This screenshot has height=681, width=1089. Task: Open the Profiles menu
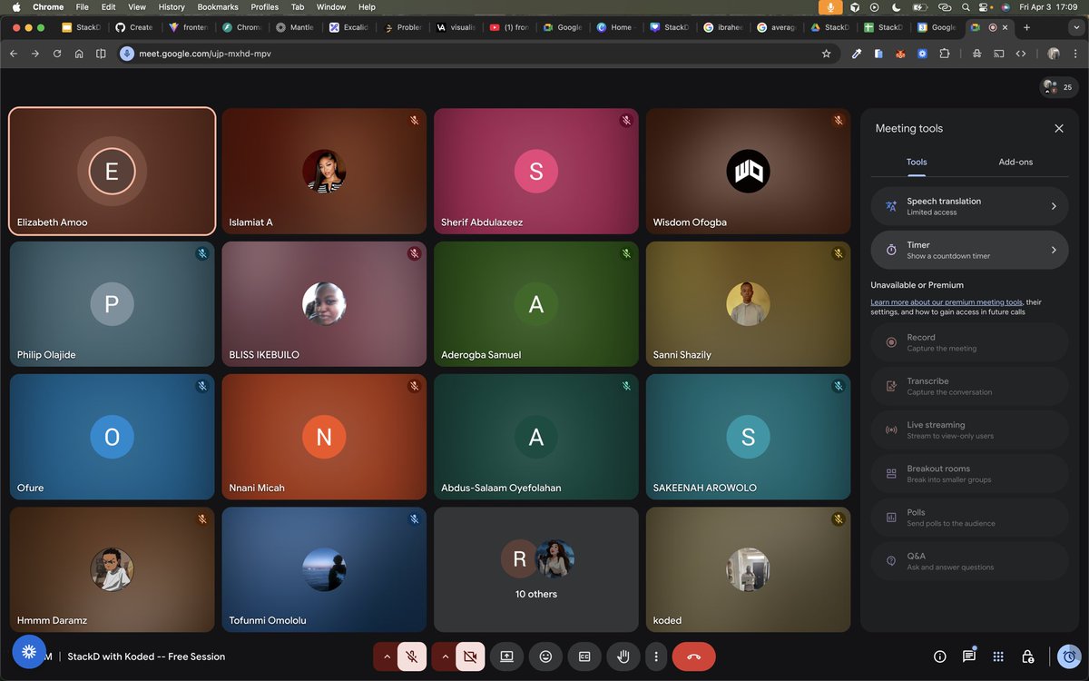[x=264, y=7]
